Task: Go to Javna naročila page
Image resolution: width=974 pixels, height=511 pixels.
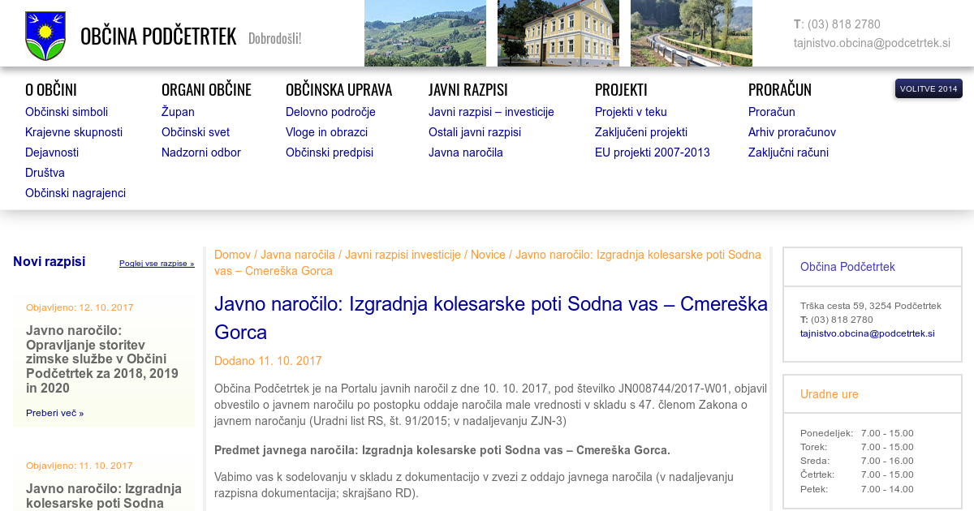Action: tap(466, 152)
